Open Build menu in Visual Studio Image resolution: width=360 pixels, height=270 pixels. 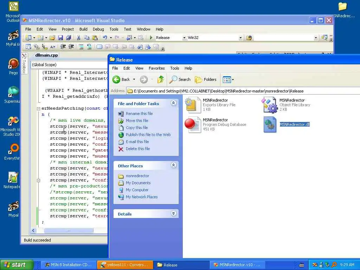coord(83,29)
